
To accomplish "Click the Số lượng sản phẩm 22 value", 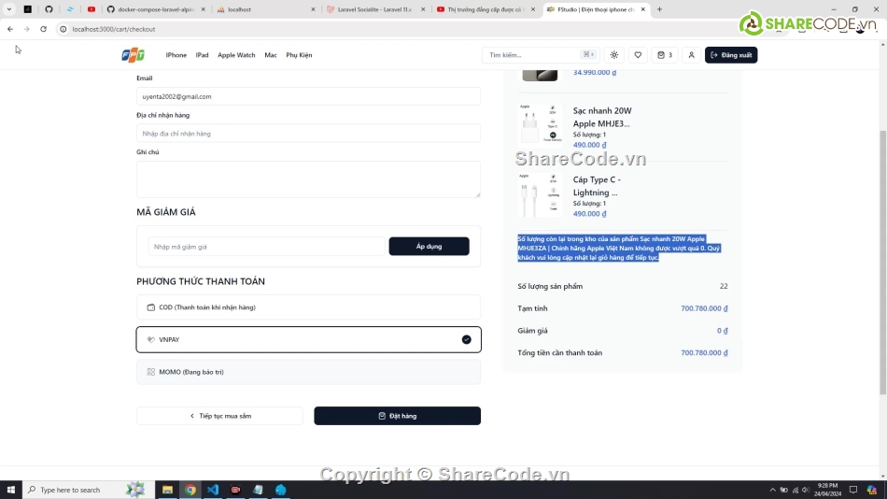I will click(724, 286).
